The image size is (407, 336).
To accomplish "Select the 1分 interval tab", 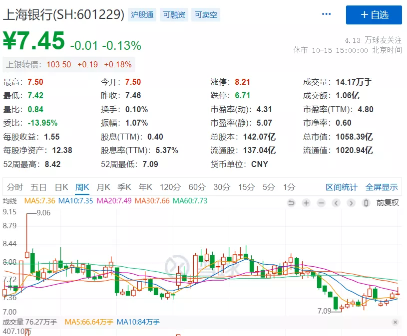I will [289, 187].
